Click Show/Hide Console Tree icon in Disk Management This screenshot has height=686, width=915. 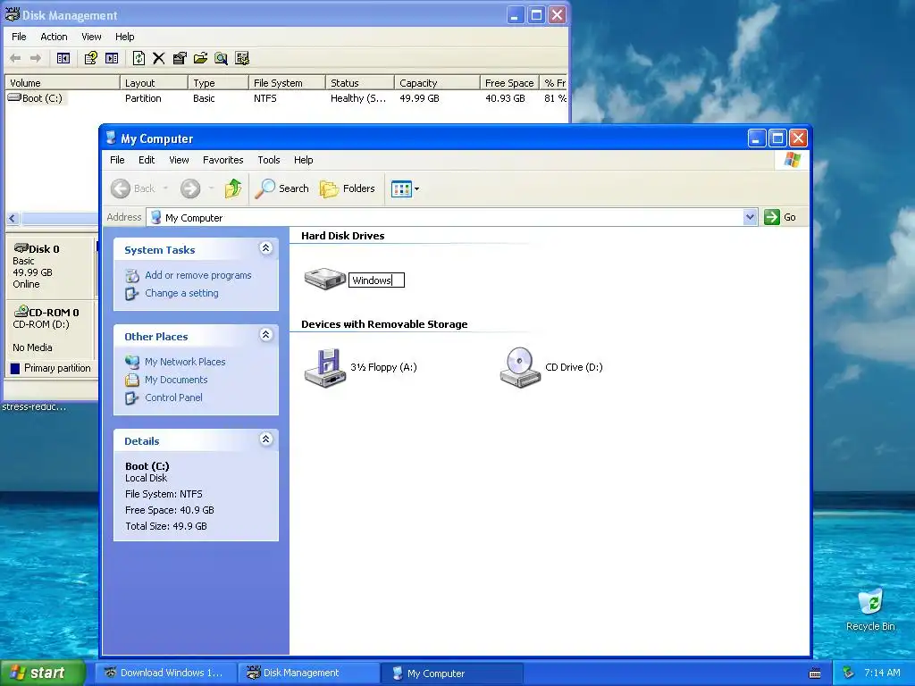coord(63,58)
